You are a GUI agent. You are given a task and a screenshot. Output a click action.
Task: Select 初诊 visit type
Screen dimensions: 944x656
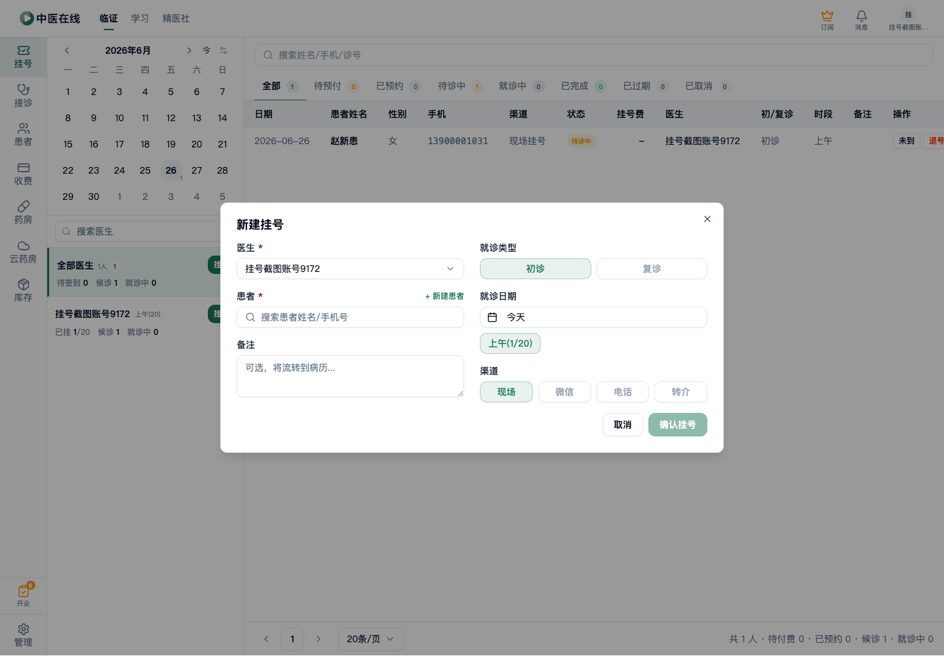coord(536,269)
